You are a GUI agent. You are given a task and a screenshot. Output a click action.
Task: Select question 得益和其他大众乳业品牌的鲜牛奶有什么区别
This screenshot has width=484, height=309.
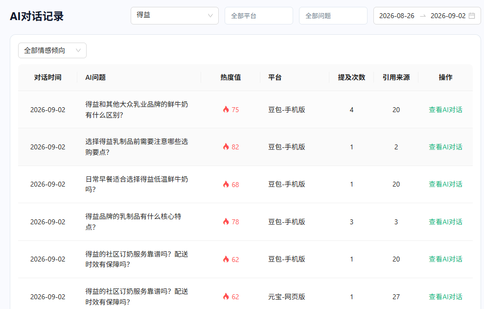coord(137,110)
